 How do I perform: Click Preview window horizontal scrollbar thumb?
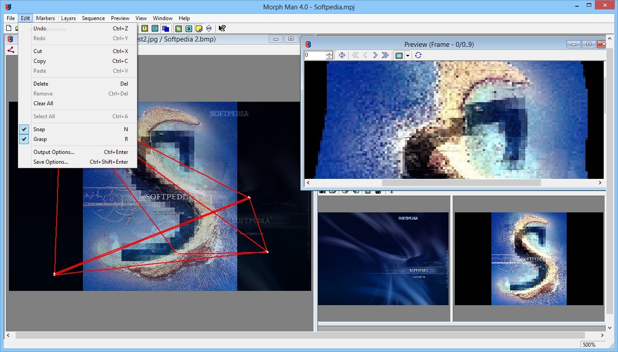click(x=461, y=183)
